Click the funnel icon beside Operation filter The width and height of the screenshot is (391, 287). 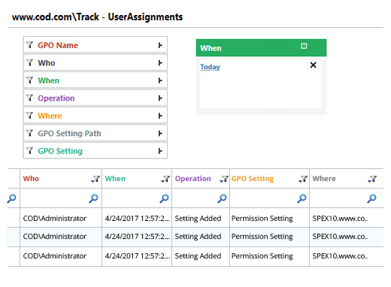(x=29, y=98)
